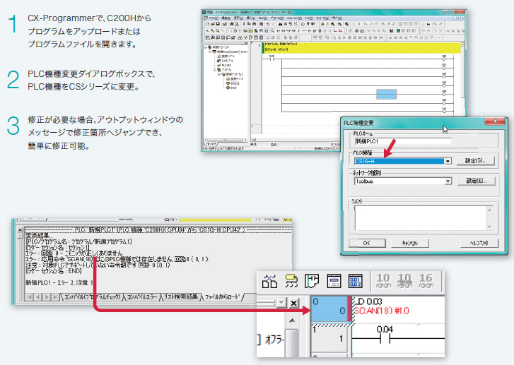This screenshot has width=514, height=365.
Task: Click the Find binoculars icon in main toolbar
Action: [x=280, y=24]
